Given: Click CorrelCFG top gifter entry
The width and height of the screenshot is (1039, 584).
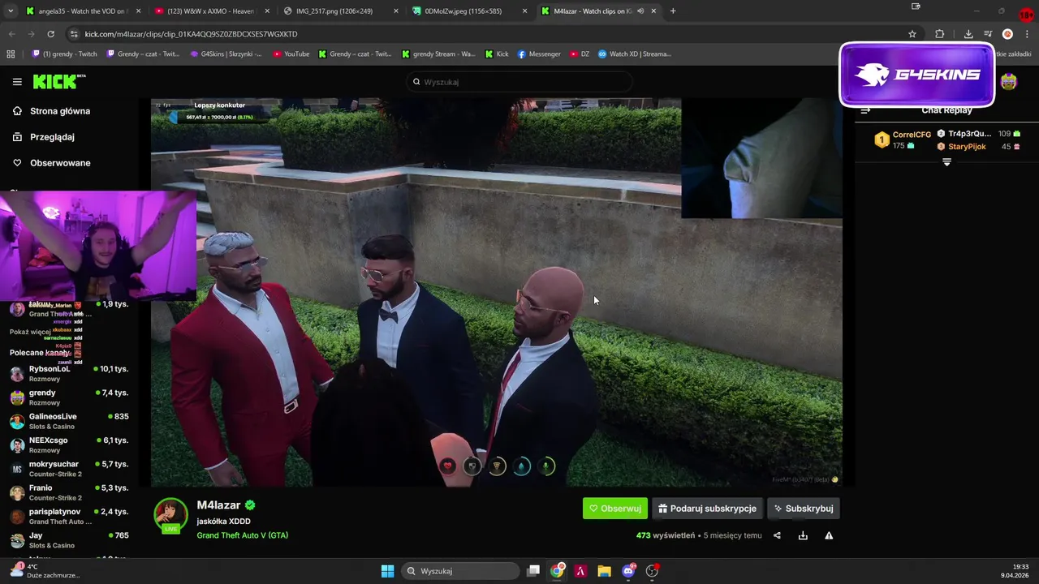Looking at the screenshot, I should (903, 140).
